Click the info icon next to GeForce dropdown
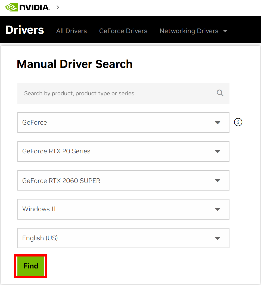This screenshot has height=285, width=261. click(x=238, y=122)
